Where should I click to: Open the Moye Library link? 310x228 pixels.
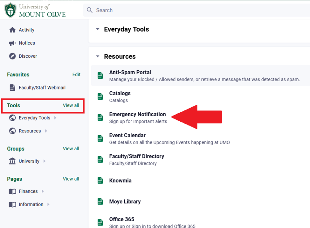(x=125, y=202)
